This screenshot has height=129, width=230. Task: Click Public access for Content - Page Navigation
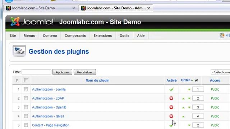pos(215,125)
